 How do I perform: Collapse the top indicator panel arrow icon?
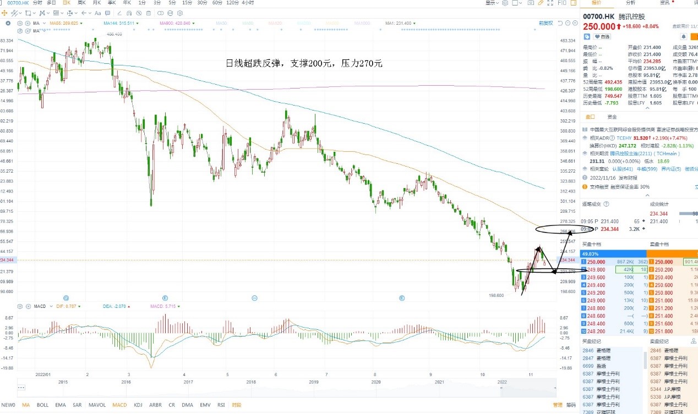coord(8,23)
